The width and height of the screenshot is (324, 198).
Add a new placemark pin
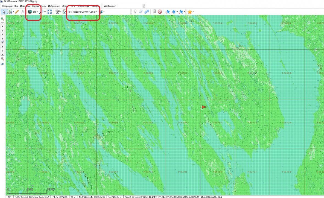(x=135, y=12)
